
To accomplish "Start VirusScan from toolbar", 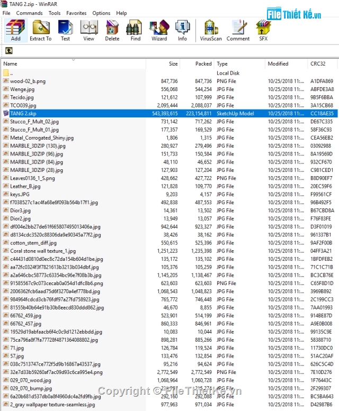I will pos(211,30).
